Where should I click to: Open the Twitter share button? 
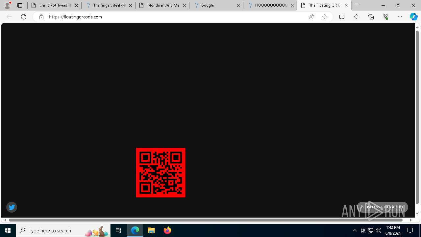point(12,207)
